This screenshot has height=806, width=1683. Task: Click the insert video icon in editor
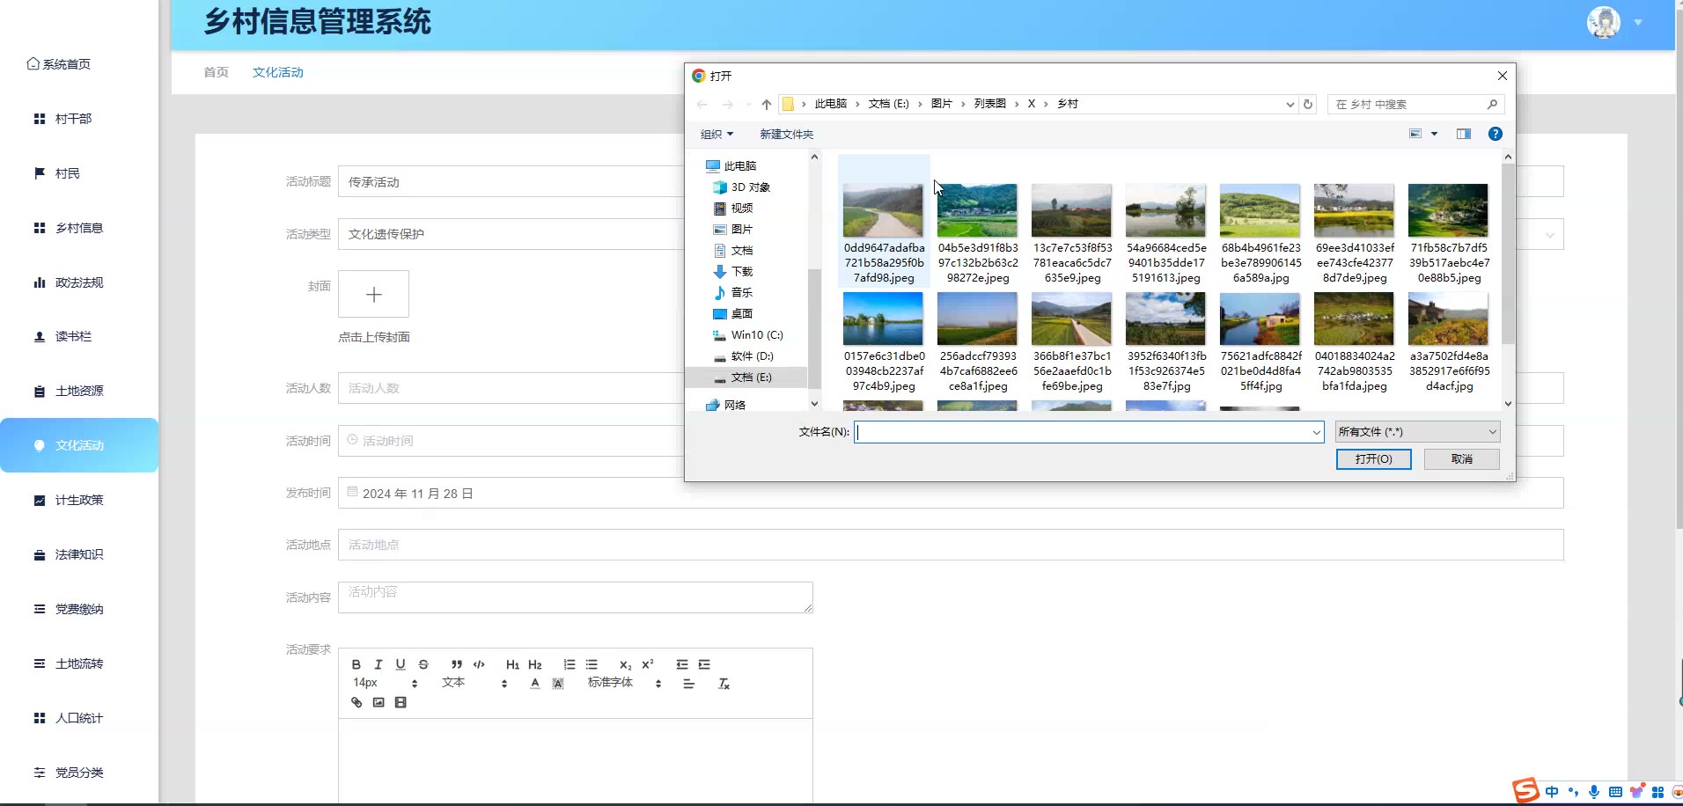click(x=401, y=702)
